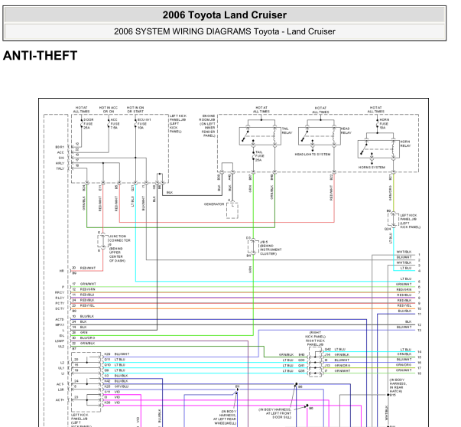Select the ENGINE ROOM J/B label
Viewport: 461px width, 427px height.
[x=209, y=125]
